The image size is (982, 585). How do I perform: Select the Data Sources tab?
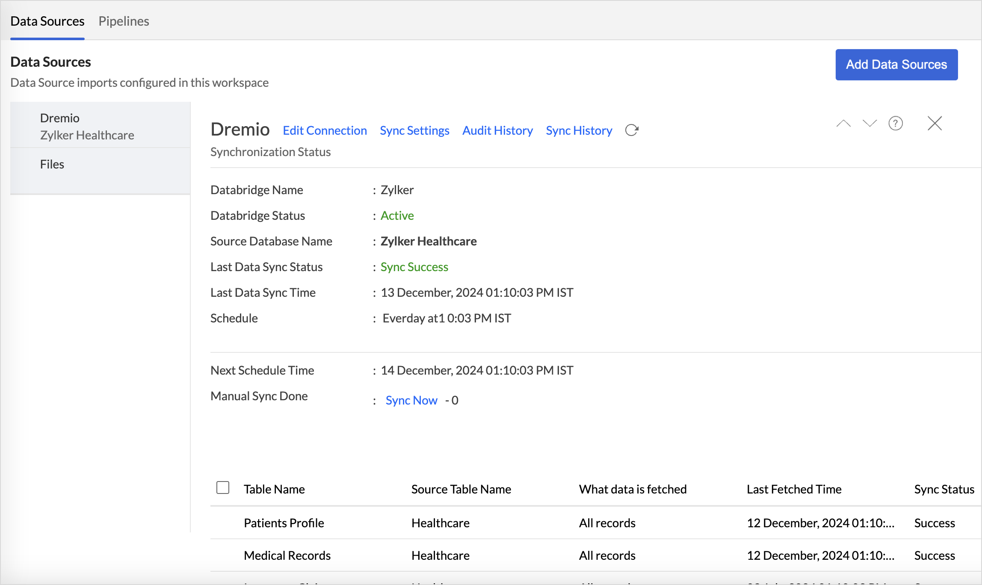47,21
